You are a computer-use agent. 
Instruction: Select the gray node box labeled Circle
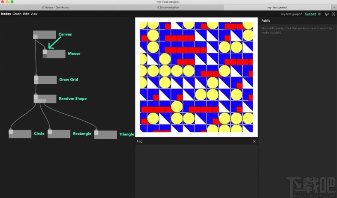point(20,134)
